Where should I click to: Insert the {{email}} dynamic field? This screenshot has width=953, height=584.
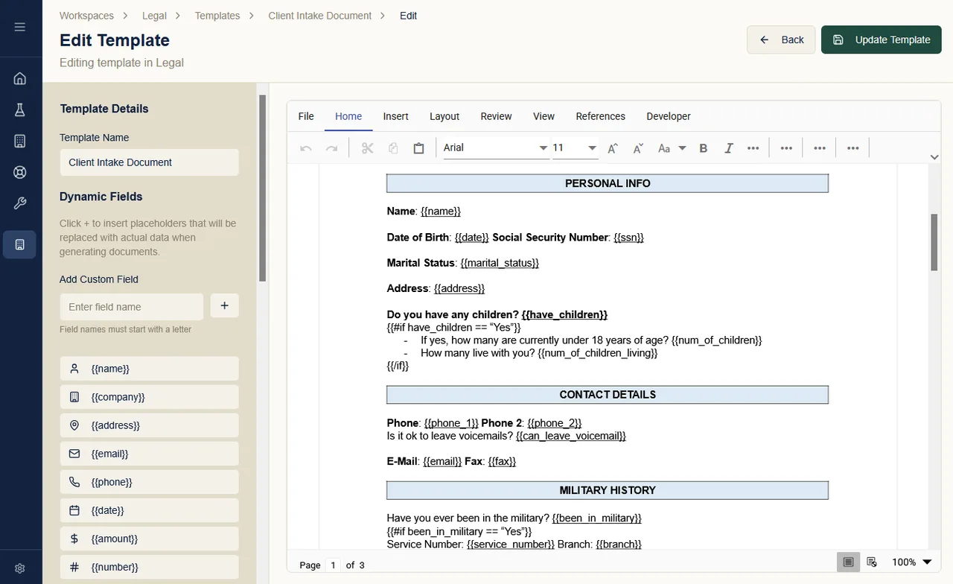click(x=149, y=454)
